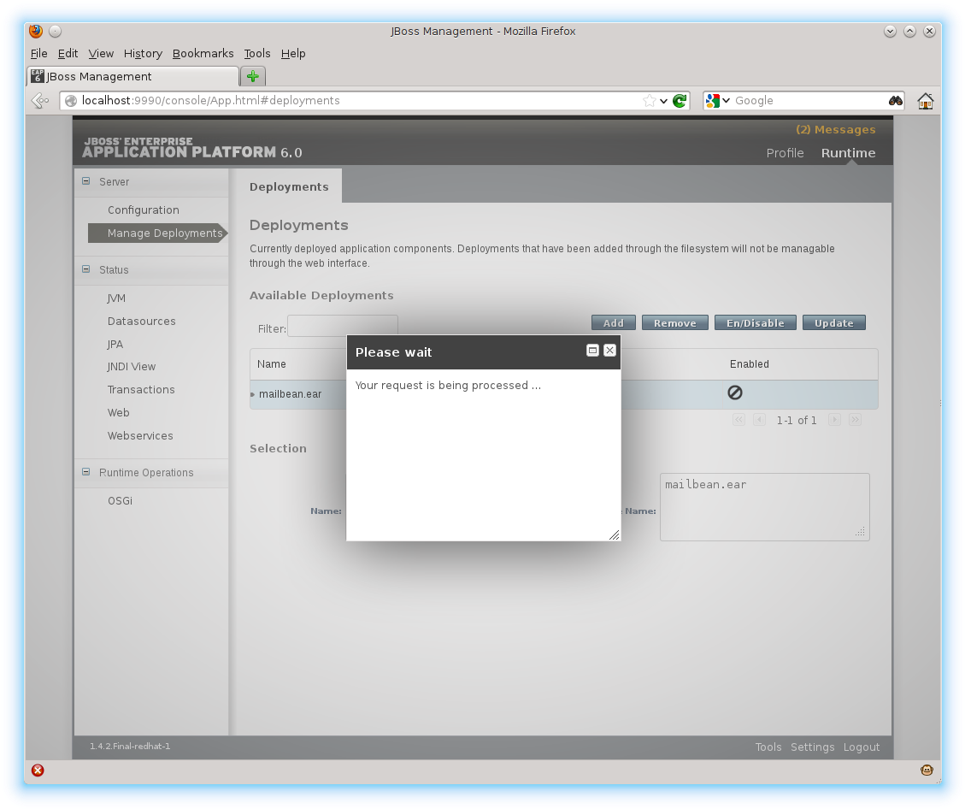Open JPA in sidebar
Screen dimensions: 965x809
click(115, 344)
